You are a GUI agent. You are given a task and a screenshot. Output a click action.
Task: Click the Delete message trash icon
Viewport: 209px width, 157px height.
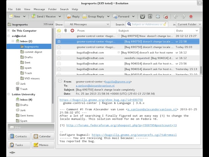[x=150, y=16]
